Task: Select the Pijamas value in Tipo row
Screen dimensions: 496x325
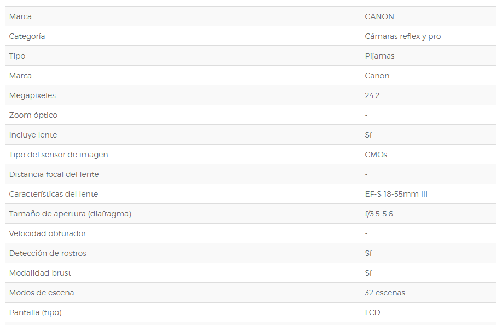Action: pos(379,56)
